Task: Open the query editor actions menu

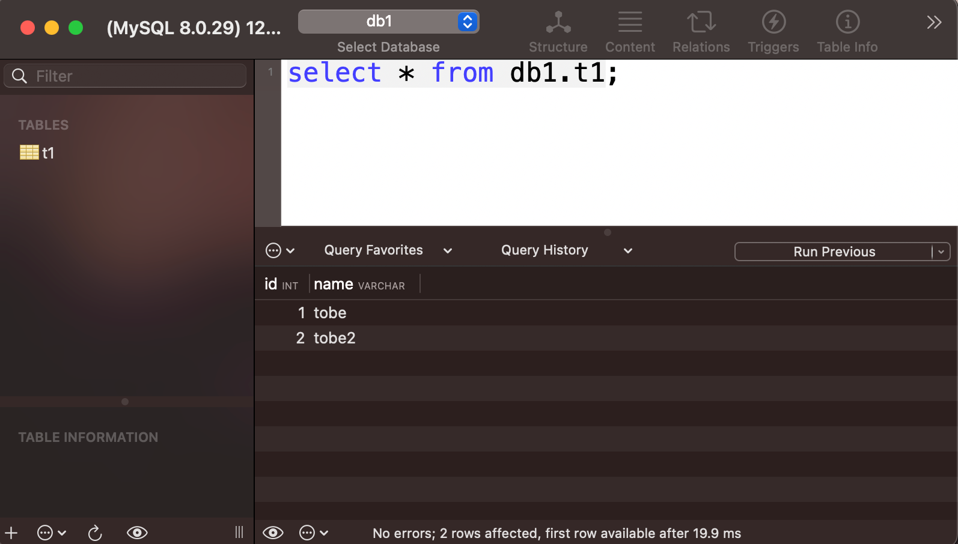Action: click(280, 250)
